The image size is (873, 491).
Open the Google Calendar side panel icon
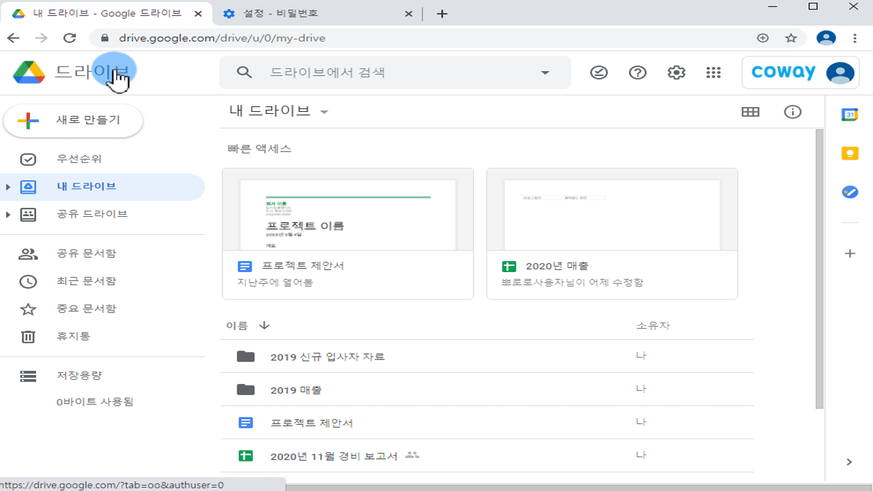tap(849, 115)
